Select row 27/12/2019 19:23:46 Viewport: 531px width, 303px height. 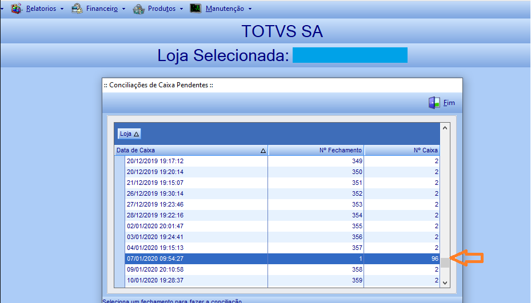coord(282,204)
